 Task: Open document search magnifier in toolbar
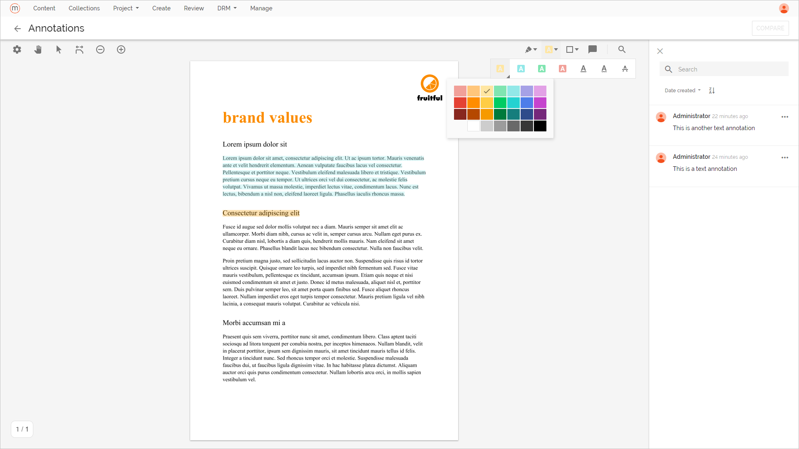622,49
